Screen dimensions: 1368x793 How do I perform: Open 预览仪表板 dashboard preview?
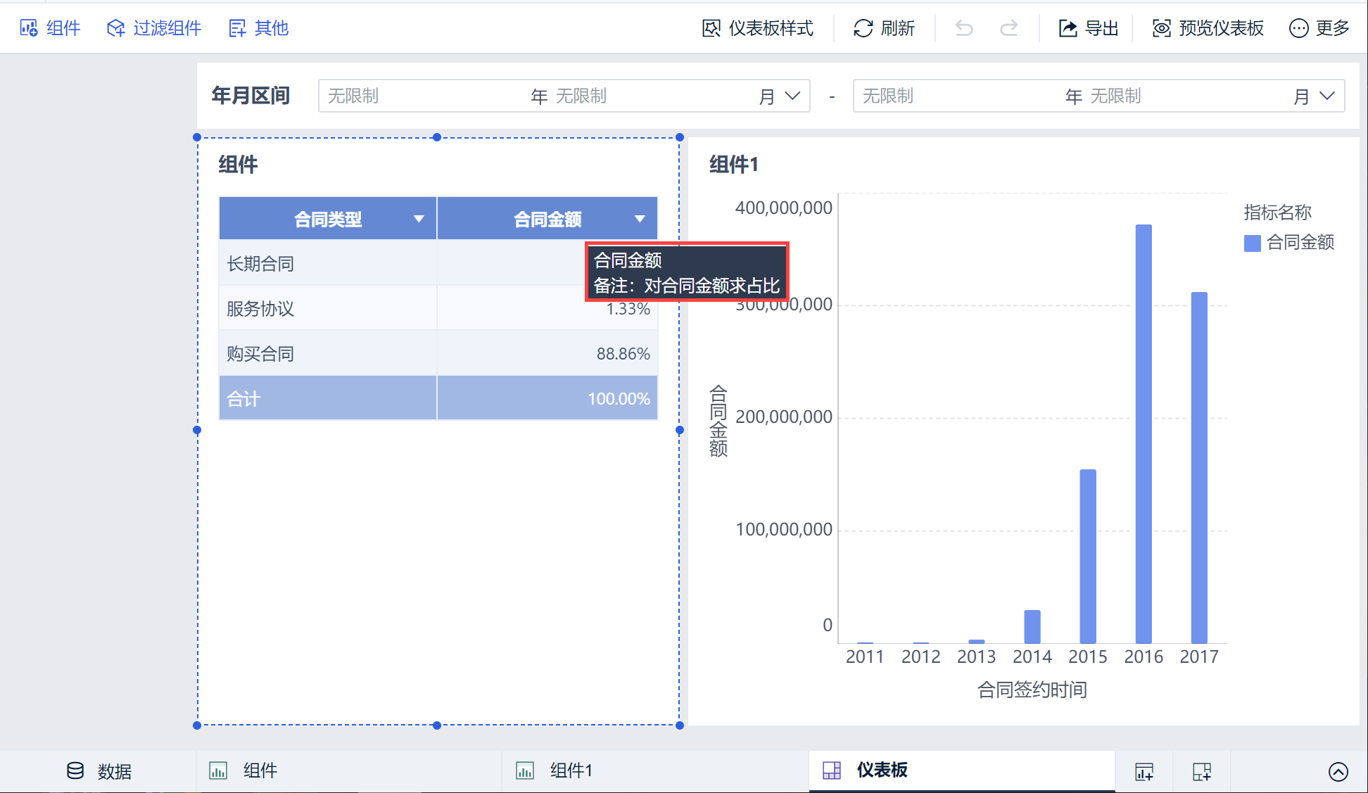click(x=1208, y=28)
